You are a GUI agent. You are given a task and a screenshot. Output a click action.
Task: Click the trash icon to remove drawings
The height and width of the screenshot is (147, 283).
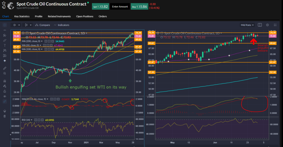pyautogui.click(x=5, y=116)
